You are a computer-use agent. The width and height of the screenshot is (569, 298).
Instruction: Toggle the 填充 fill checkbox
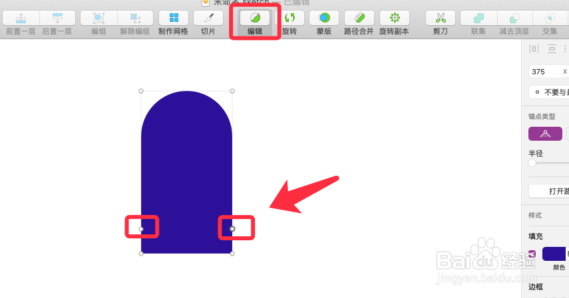click(x=532, y=254)
